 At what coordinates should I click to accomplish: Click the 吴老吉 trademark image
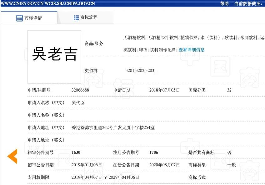coord(54,57)
